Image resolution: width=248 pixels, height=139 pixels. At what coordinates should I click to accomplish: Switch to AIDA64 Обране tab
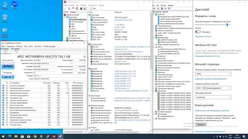(73, 12)
